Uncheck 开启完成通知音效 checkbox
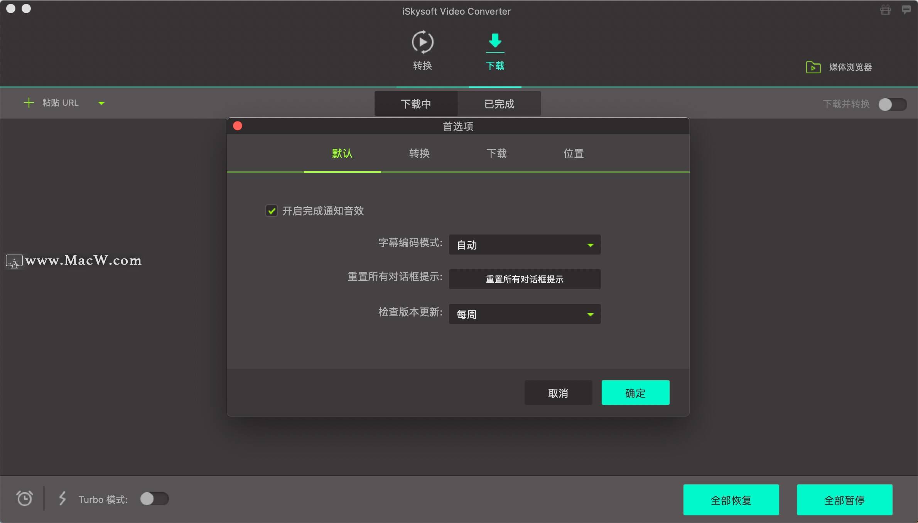 [x=272, y=211]
